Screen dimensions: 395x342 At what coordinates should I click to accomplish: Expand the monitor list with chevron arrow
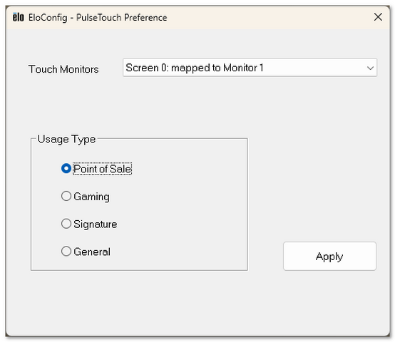(x=370, y=68)
